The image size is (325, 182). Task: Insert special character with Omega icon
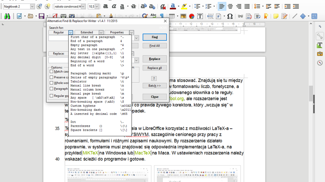pos(230,16)
